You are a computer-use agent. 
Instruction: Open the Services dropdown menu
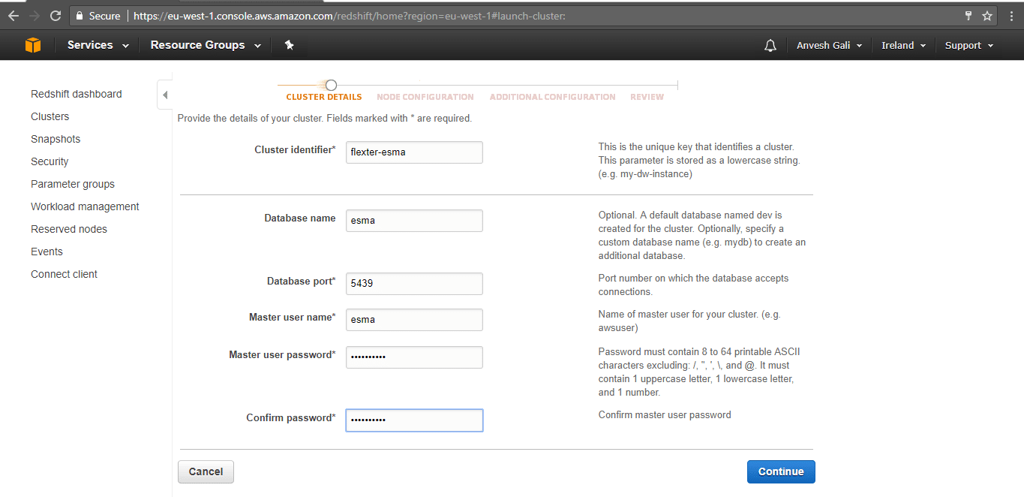click(x=98, y=45)
